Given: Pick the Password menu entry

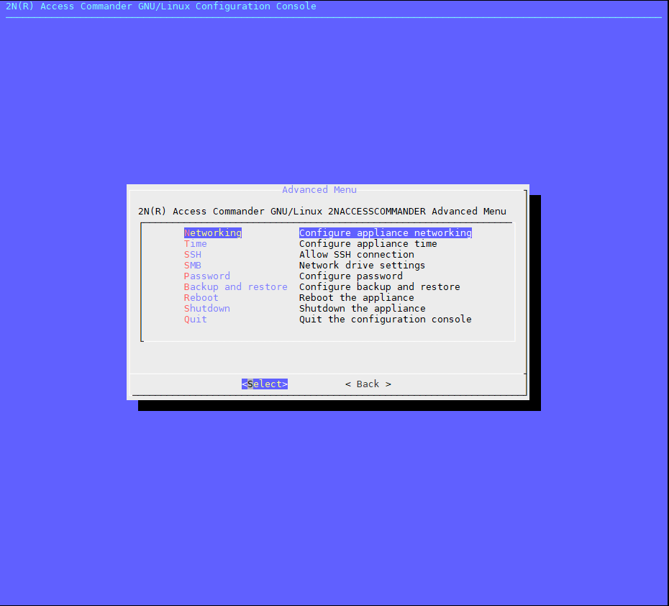Looking at the screenshot, I should (x=207, y=276).
